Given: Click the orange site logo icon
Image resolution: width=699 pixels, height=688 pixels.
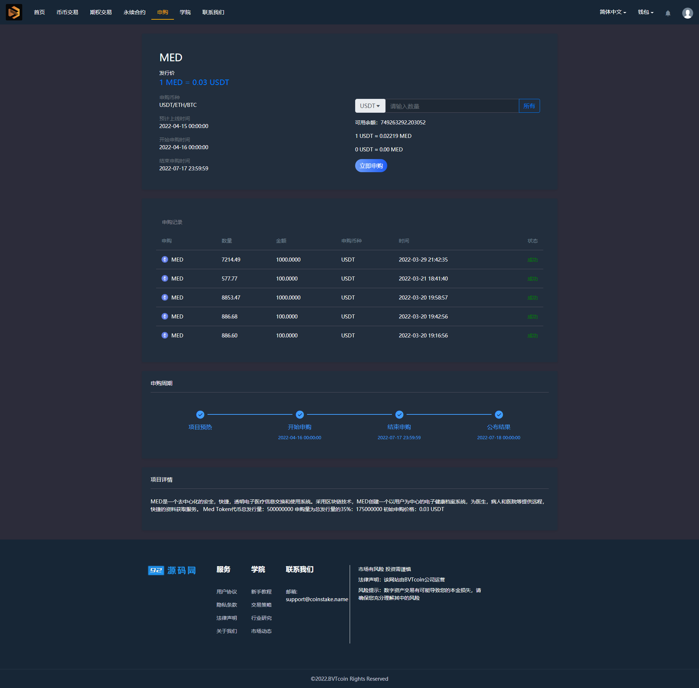Looking at the screenshot, I should tap(14, 12).
